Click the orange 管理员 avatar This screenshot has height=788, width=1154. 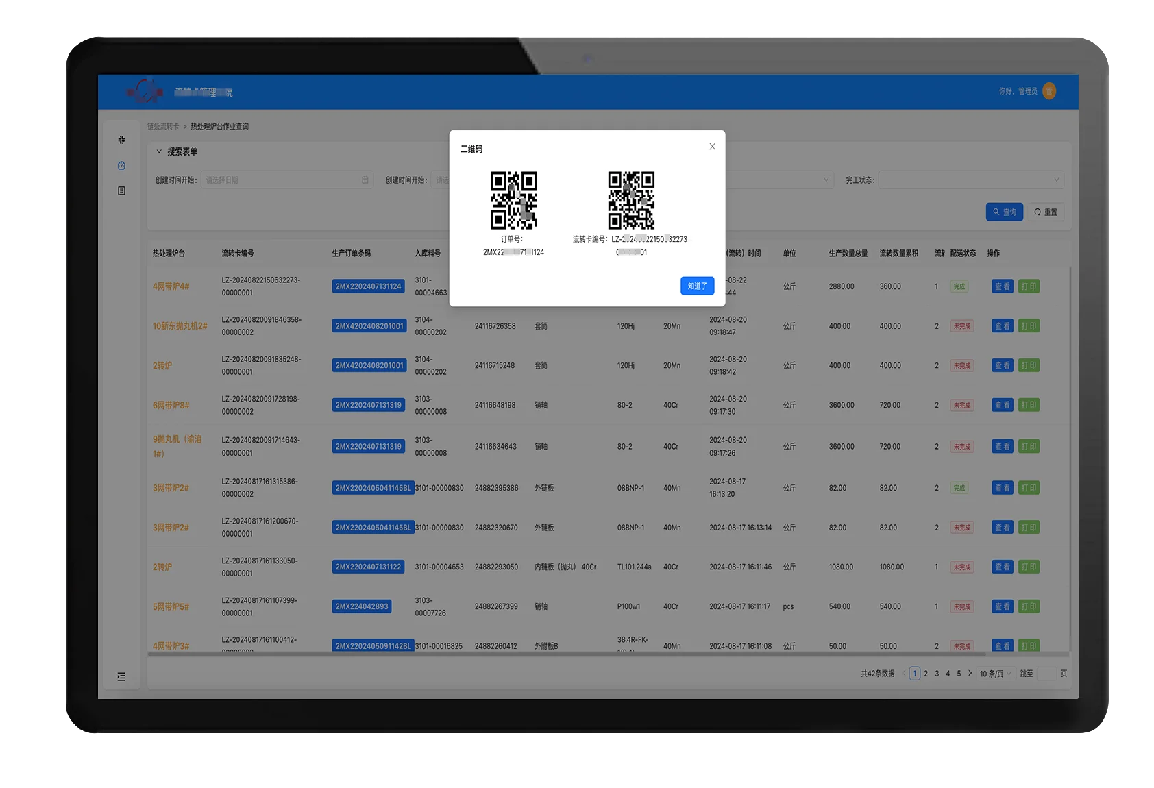(1048, 91)
